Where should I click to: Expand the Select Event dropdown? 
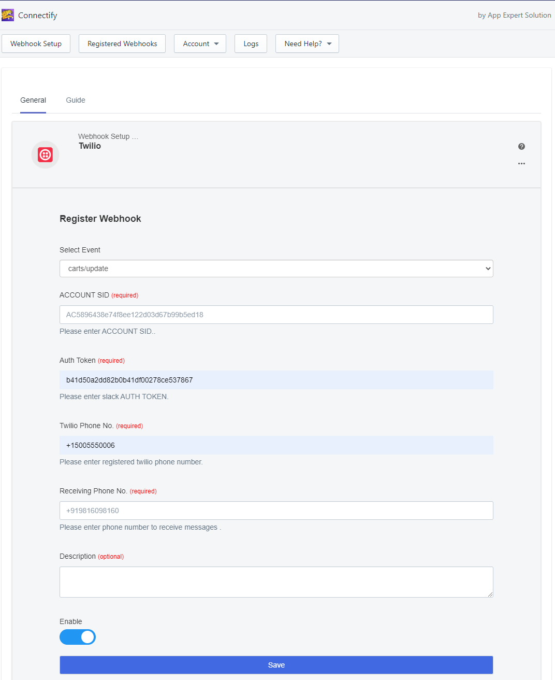[276, 268]
